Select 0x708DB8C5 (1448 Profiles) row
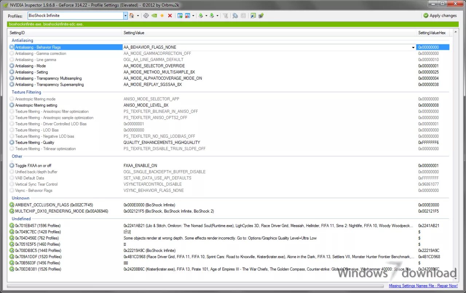Viewport: 466px width, 293px height. 229,250
